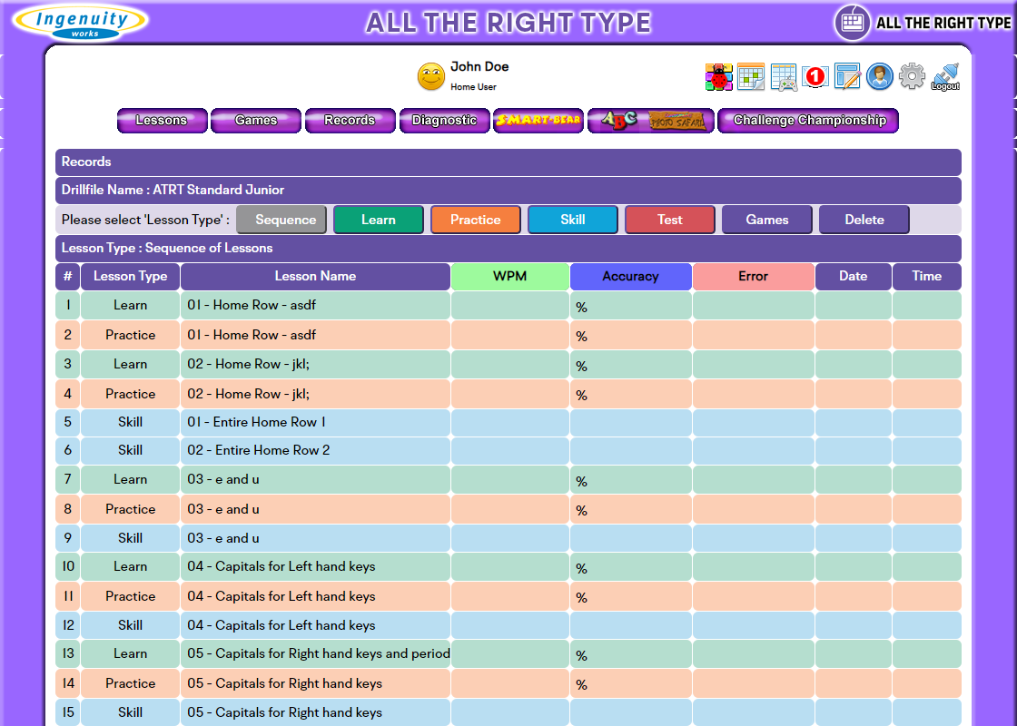Click the Accuracy '%' cell in row 1

(x=631, y=305)
